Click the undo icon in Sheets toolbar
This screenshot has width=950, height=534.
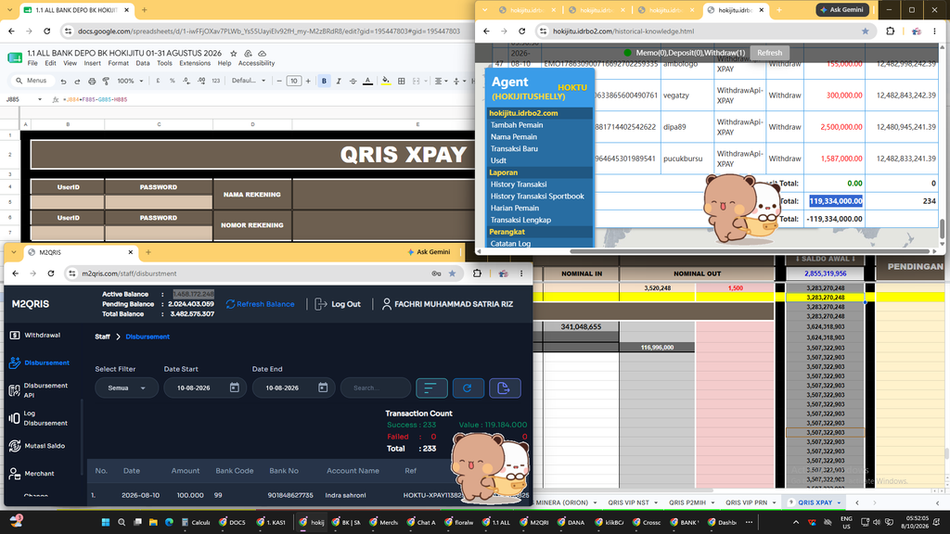point(63,82)
